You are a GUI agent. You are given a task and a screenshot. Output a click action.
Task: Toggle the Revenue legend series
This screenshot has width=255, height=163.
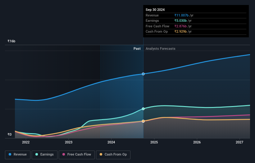pos(18,155)
